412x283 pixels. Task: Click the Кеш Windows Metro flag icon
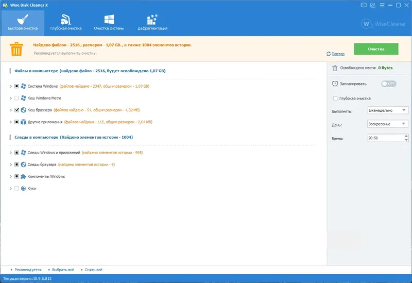pyautogui.click(x=23, y=98)
